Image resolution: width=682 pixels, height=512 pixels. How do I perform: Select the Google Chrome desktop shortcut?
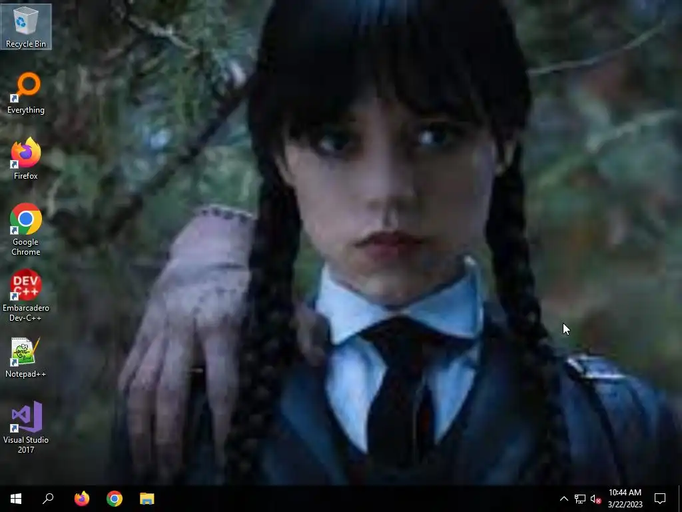[26, 229]
